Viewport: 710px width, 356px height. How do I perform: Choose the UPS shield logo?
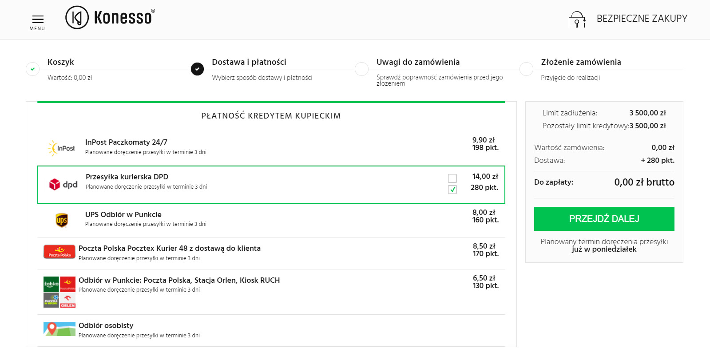[62, 220]
